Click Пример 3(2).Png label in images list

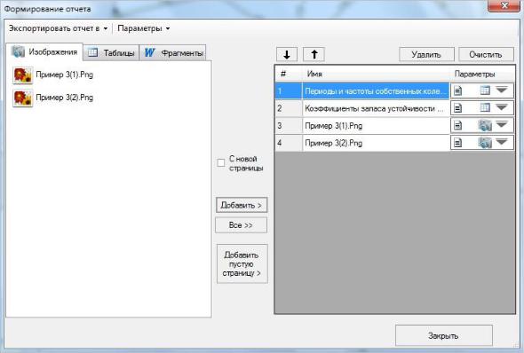[x=65, y=98]
